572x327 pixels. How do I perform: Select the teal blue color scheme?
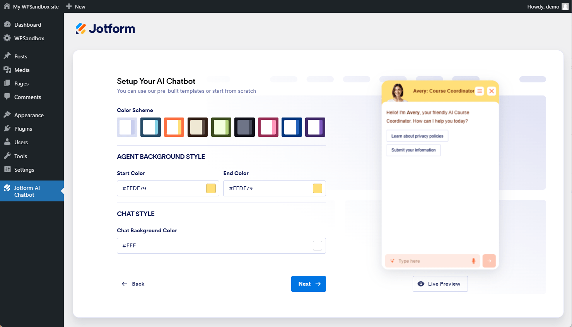150,127
